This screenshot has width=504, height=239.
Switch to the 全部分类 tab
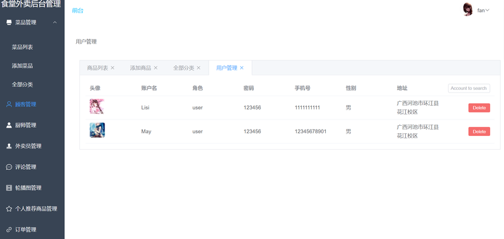point(183,68)
